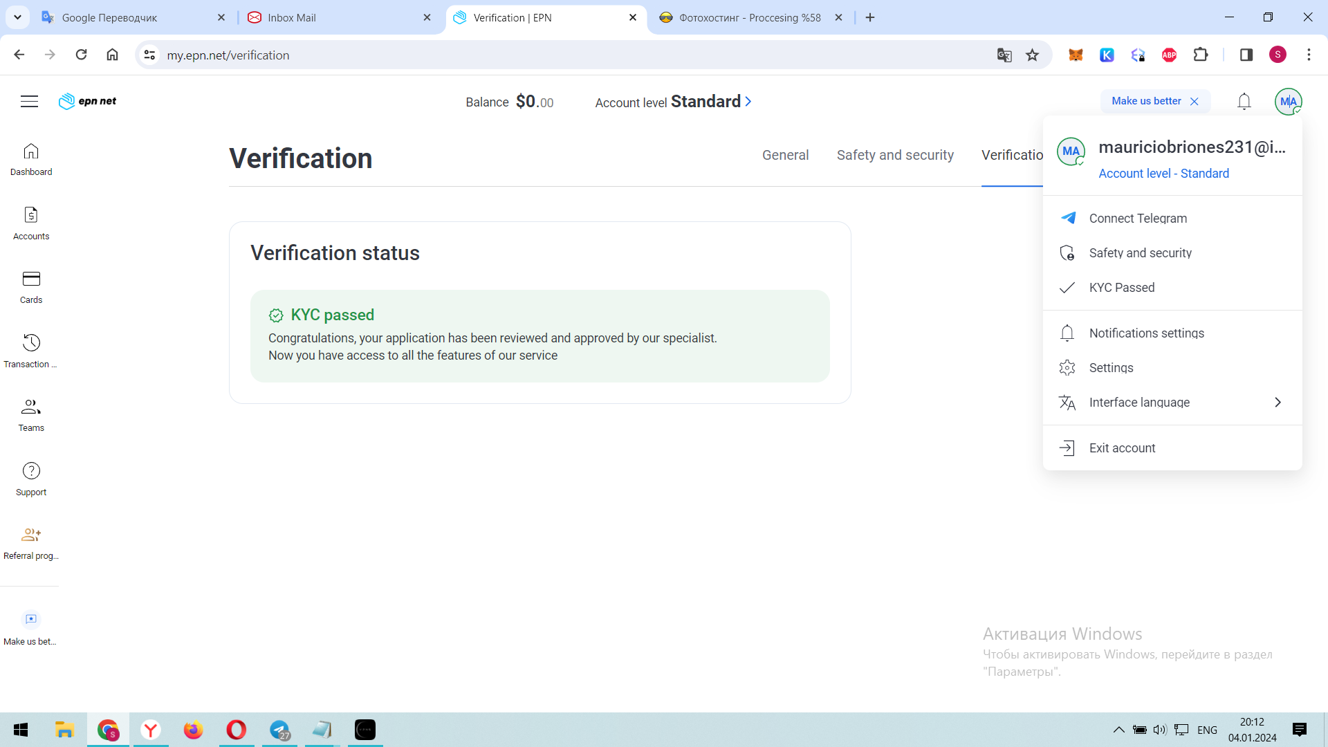The height and width of the screenshot is (747, 1328).
Task: Expand Account level Standard chevron
Action: (748, 102)
